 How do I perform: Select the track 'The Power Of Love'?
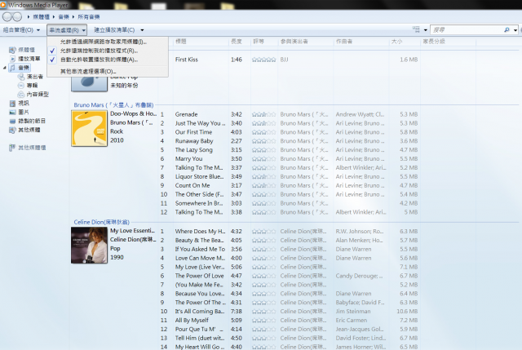click(199, 276)
